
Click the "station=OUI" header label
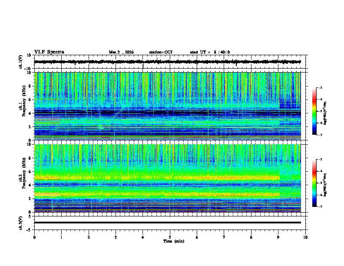click(161, 52)
